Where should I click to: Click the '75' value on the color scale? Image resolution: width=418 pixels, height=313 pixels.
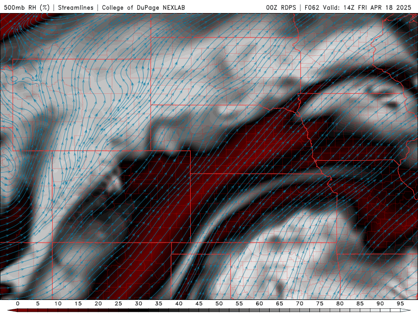tap(320, 304)
